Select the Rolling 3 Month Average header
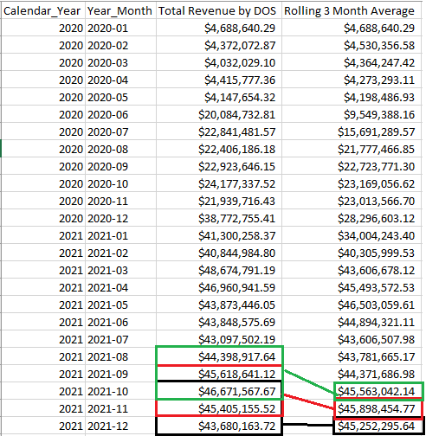Viewport: 426px width, 436px height. tap(352, 10)
